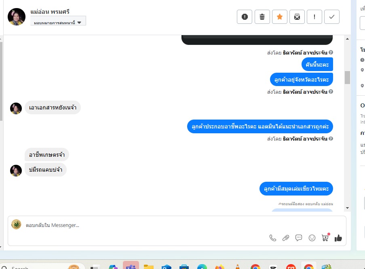
Task: Click the chat scrollbar up arrow
Action: (x=347, y=39)
